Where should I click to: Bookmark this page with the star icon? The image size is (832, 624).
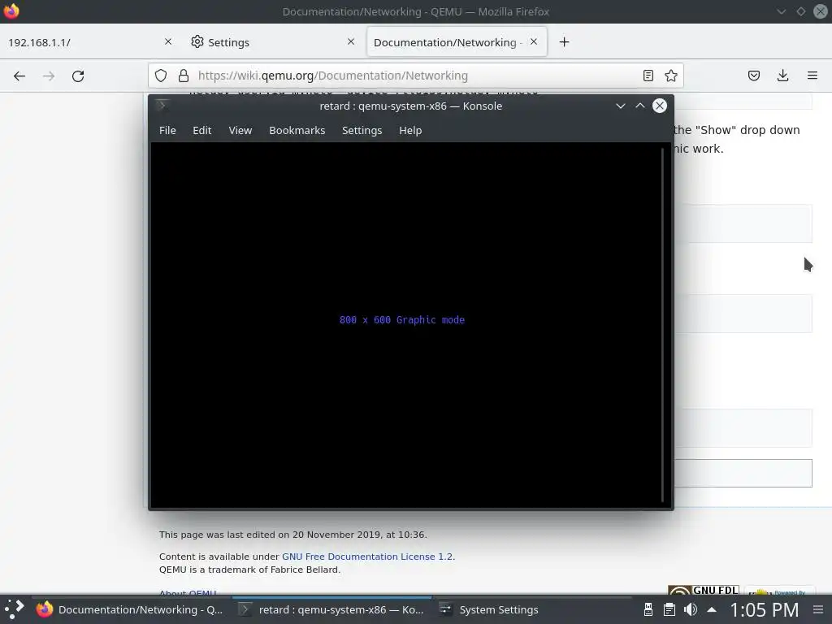point(670,76)
